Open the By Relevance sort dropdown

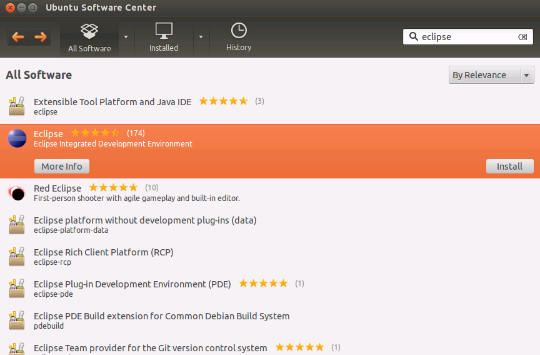click(491, 75)
